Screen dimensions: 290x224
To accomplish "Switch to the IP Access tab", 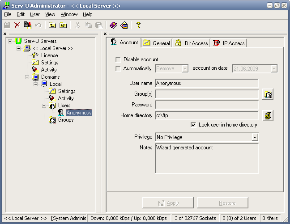I will 229,43.
